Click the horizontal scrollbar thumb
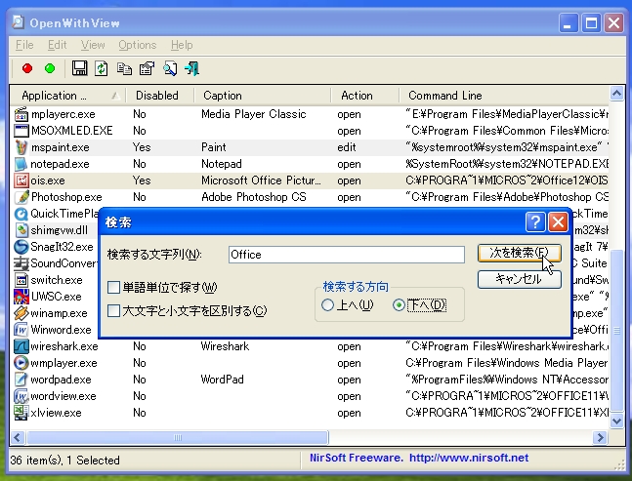The height and width of the screenshot is (481, 632). (x=178, y=437)
